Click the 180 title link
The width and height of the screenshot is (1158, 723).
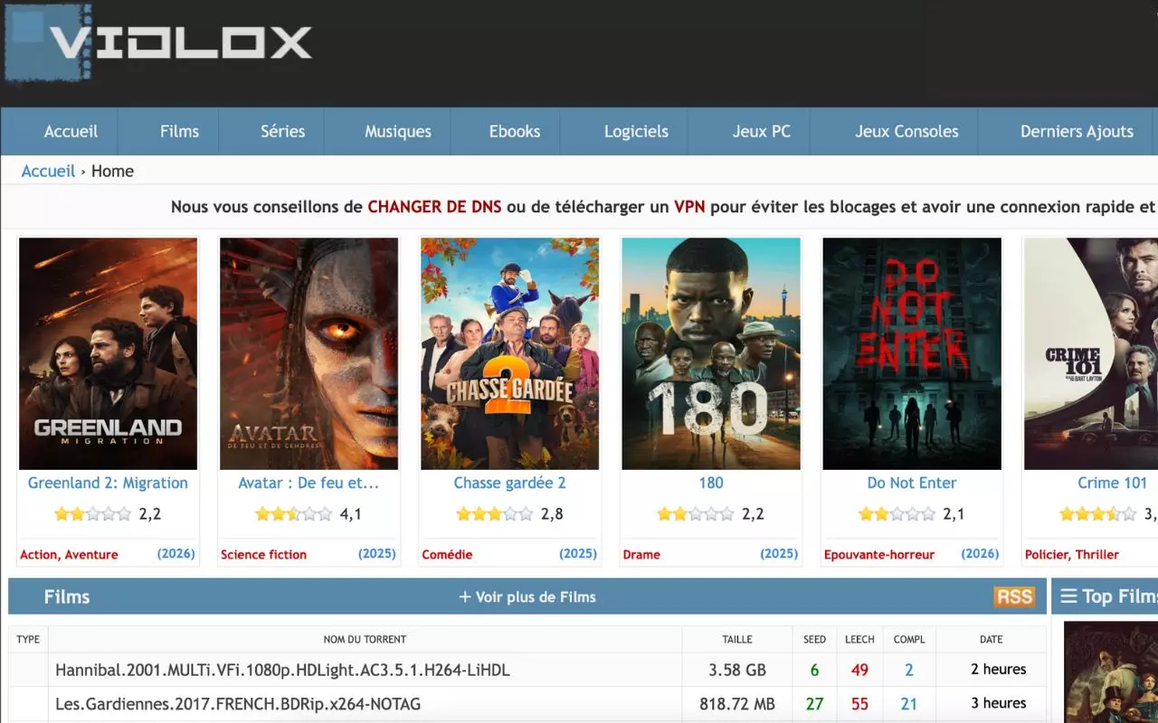pos(711,484)
